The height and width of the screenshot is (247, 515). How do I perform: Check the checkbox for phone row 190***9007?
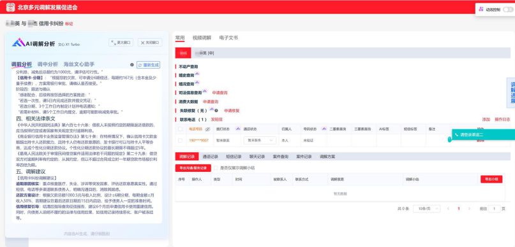(180, 140)
